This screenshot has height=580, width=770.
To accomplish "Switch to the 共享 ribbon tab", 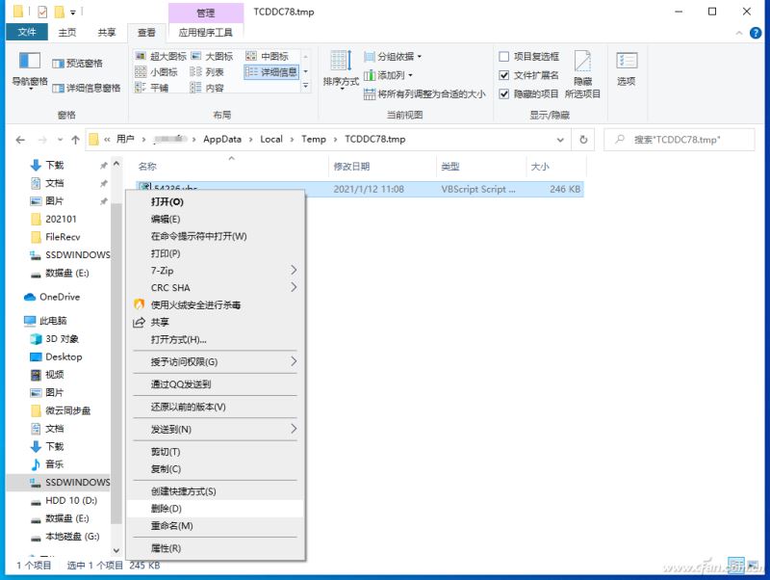I will (x=106, y=31).
